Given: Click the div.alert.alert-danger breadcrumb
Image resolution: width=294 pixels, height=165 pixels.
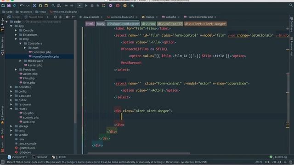Looking at the screenshot, I should click(x=205, y=24).
